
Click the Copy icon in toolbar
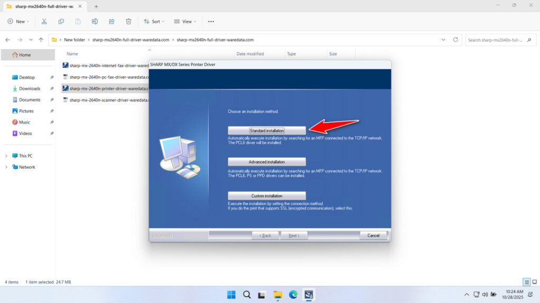coord(61,22)
